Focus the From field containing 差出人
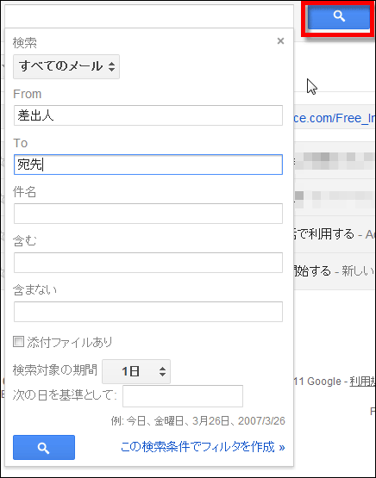This screenshot has width=376, height=478. [148, 115]
